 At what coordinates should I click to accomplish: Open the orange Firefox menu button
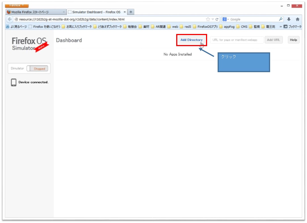point(17,5)
